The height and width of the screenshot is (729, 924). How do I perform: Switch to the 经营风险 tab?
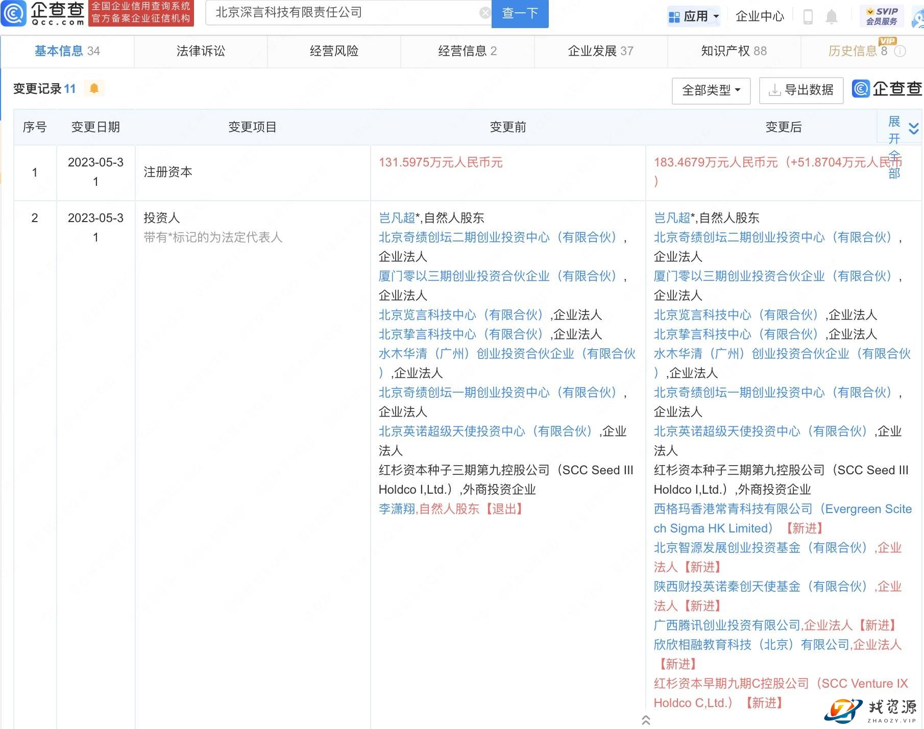[334, 51]
